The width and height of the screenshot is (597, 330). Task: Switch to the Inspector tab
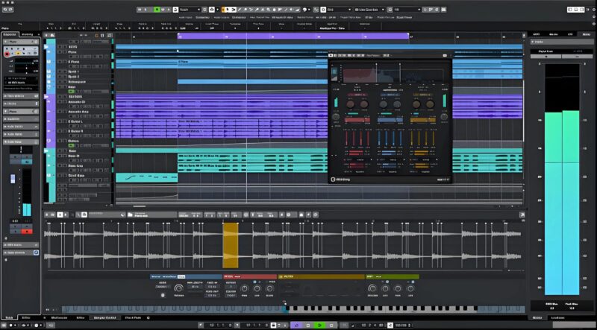(10, 34)
